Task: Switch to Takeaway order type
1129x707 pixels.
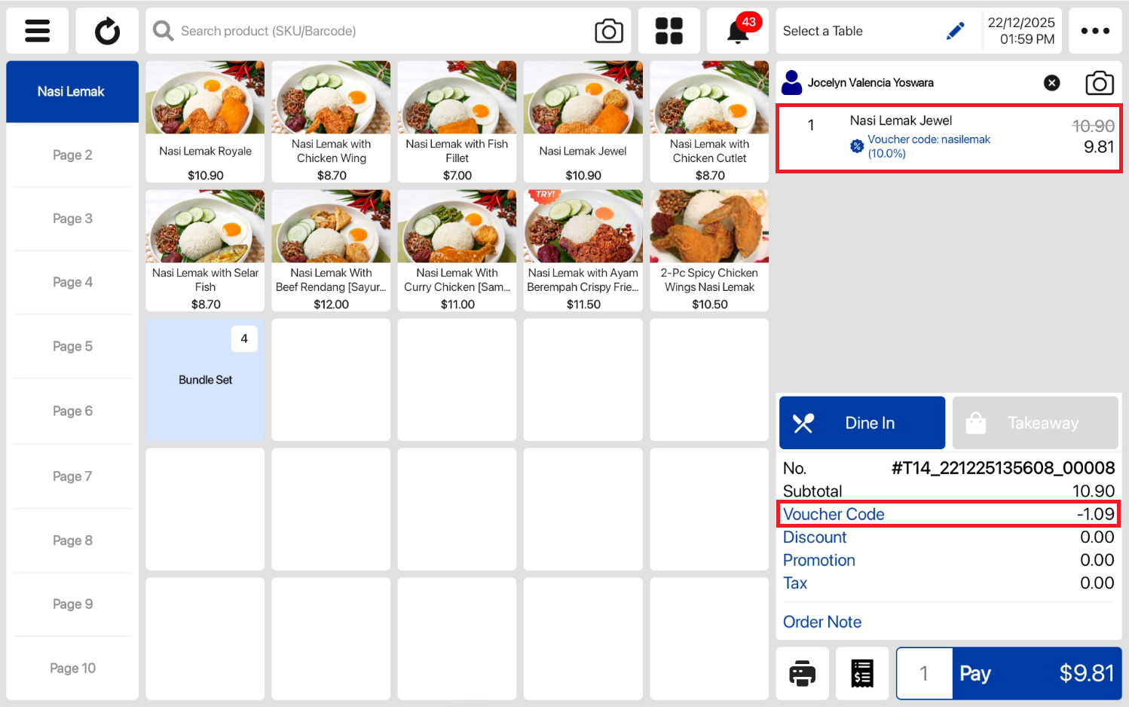Action: point(1035,423)
